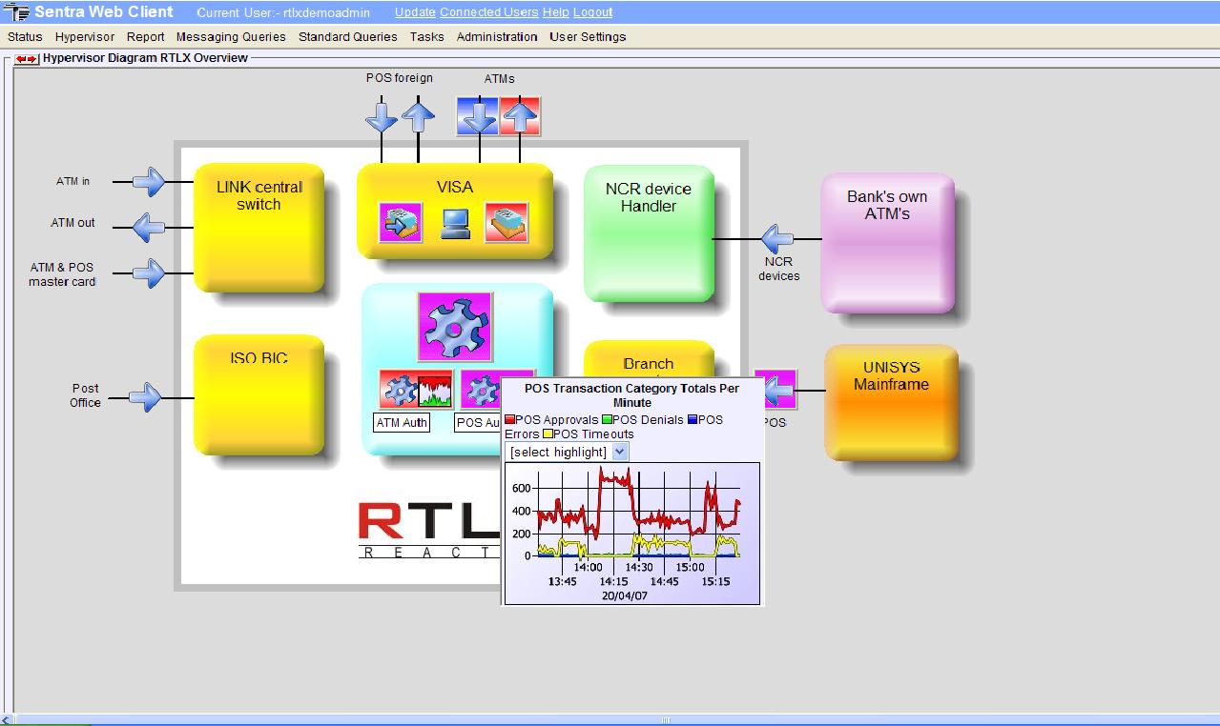The image size is (1220, 726).
Task: Open the Administration menu
Action: [x=497, y=37]
